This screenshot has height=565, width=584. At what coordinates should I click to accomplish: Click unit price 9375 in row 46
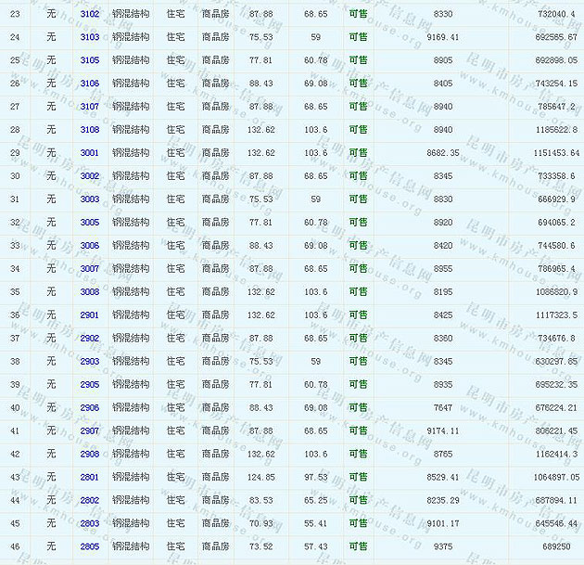(443, 547)
